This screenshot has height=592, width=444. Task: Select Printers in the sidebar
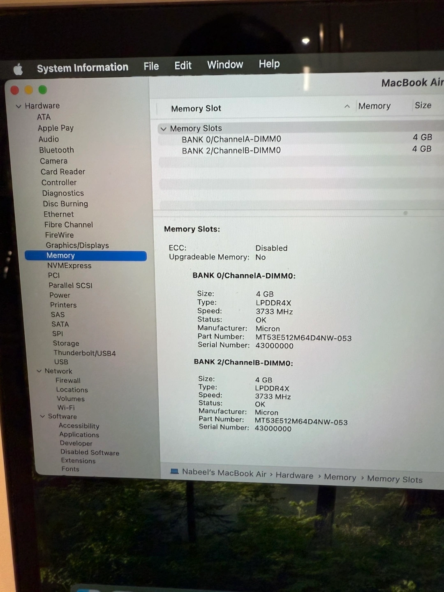pos(63,305)
